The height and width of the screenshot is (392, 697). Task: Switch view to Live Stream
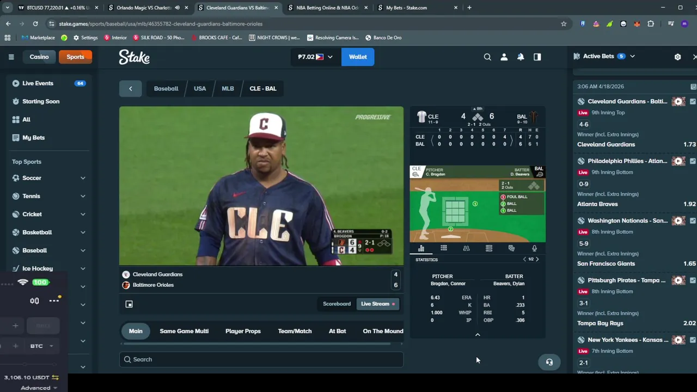[x=377, y=304]
